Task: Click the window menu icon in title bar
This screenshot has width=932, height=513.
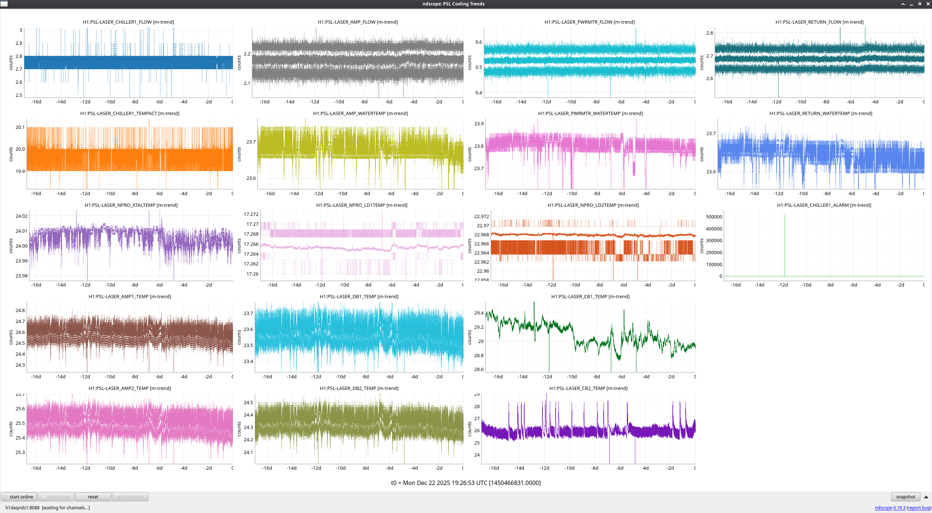Action: [4, 4]
